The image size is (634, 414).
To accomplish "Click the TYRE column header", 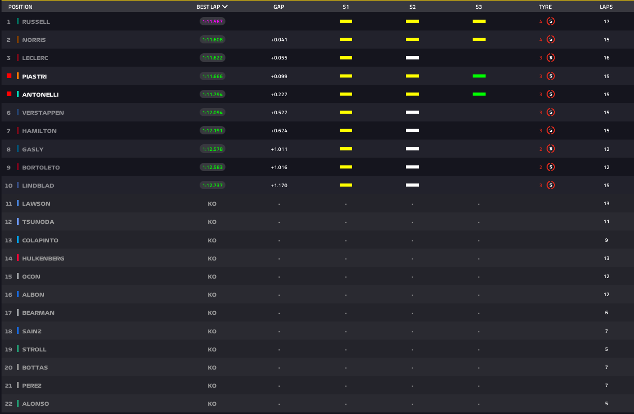I will click(x=545, y=7).
